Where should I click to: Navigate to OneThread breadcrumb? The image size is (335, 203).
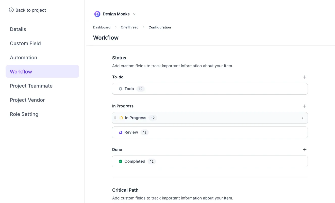130,27
